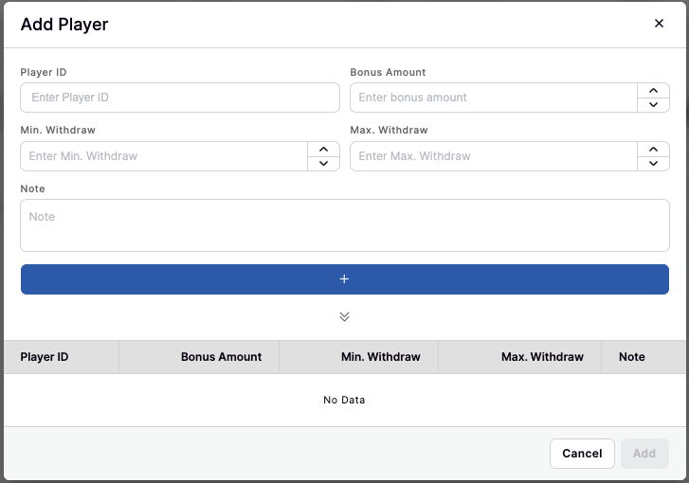Click the Max. Withdraw input field

coord(493,156)
